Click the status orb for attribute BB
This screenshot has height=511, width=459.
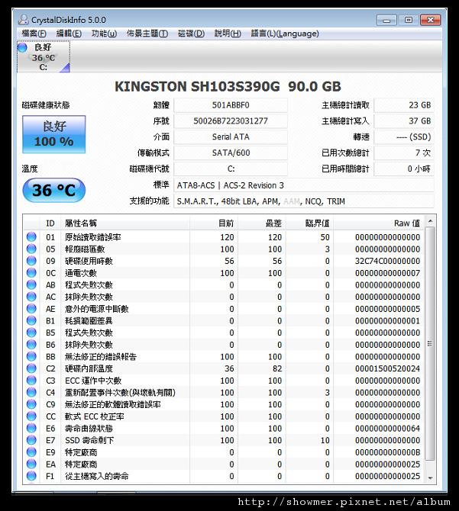click(31, 356)
